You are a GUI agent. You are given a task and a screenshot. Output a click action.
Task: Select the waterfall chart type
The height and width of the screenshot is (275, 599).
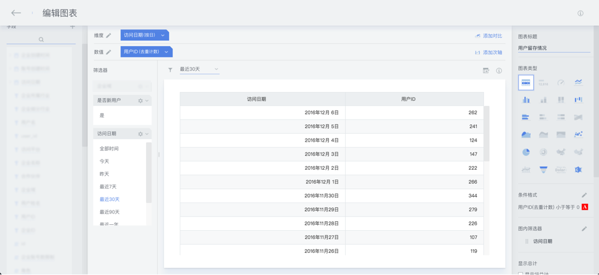[x=579, y=100]
